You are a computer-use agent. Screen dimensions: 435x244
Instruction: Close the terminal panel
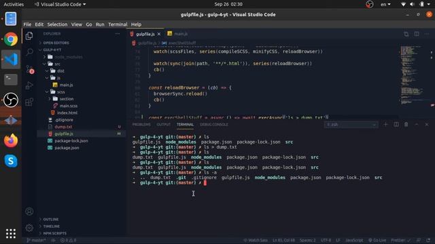point(427,125)
